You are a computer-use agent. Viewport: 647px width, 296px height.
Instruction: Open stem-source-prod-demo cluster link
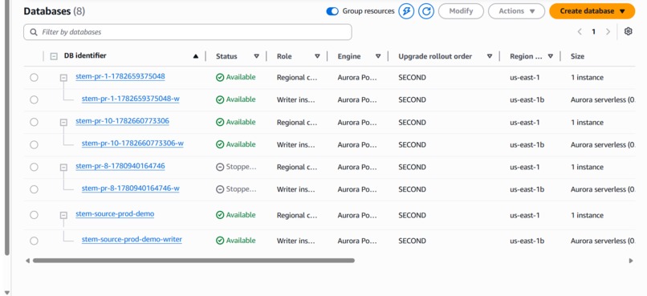click(115, 213)
